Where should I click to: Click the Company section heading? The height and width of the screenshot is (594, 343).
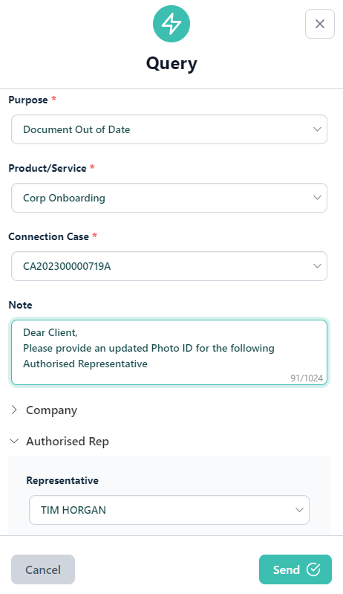pyautogui.click(x=51, y=410)
